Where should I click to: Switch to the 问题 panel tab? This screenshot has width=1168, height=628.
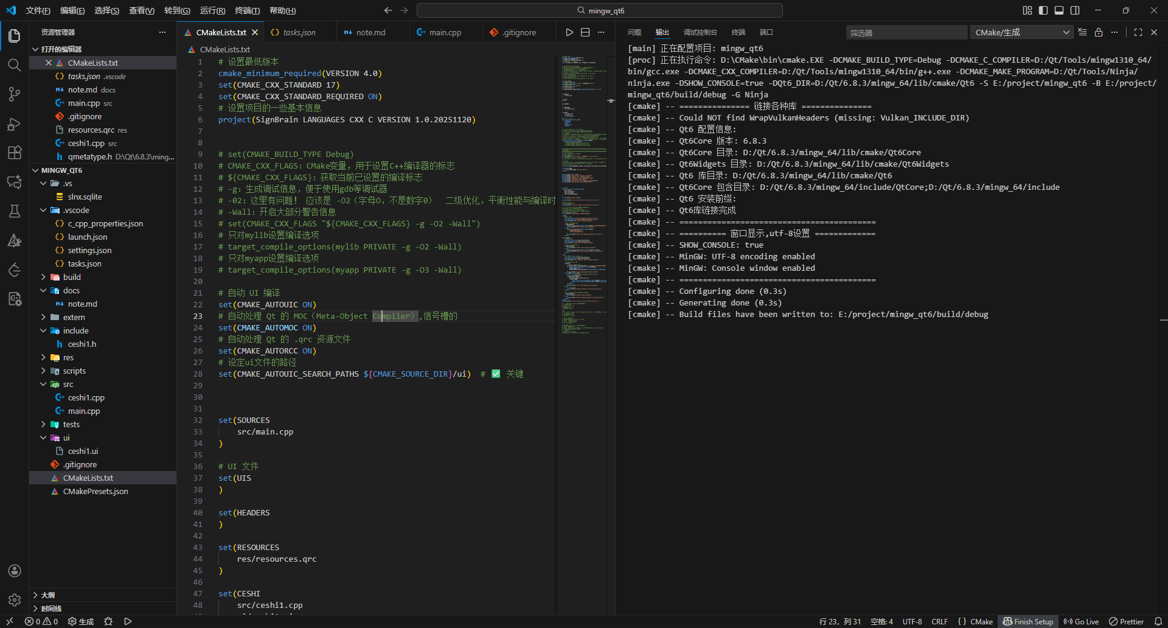[634, 32]
